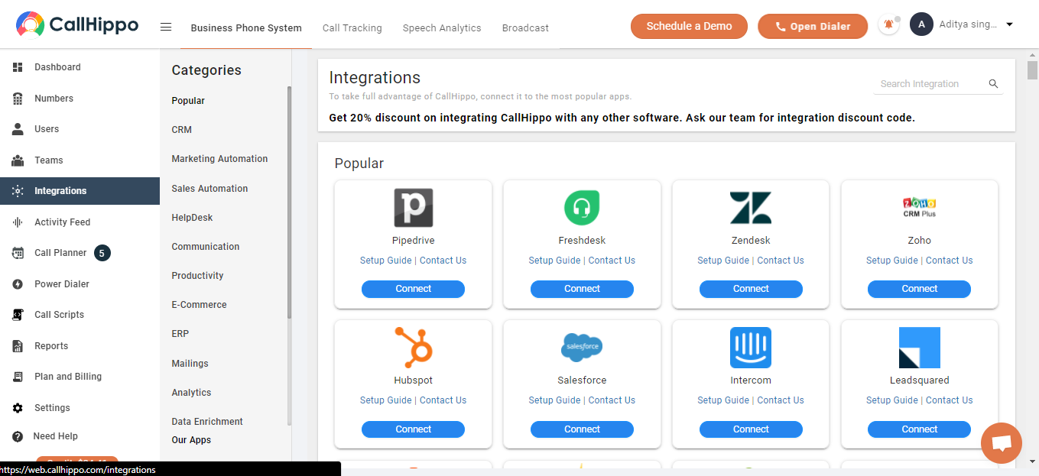The image size is (1039, 476).
Task: Click the Intercom logo
Action: (x=751, y=348)
